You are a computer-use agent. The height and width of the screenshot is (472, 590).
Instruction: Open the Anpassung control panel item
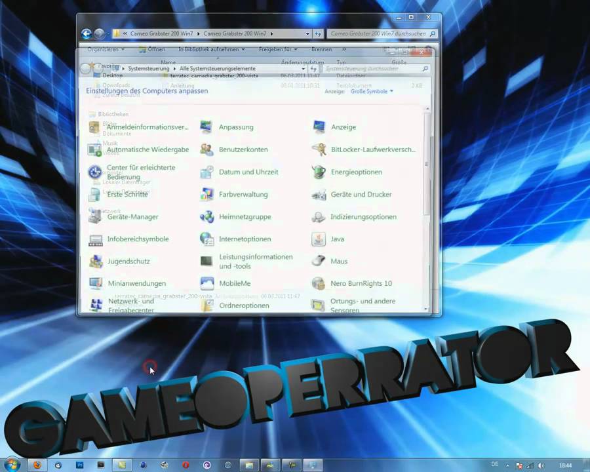point(227,127)
